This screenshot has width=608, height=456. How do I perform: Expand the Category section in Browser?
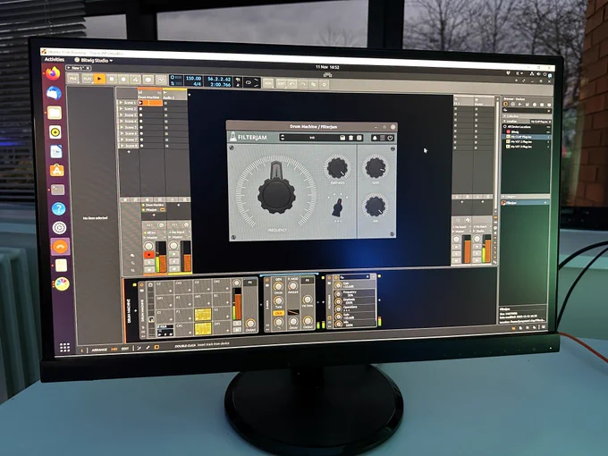click(526, 197)
